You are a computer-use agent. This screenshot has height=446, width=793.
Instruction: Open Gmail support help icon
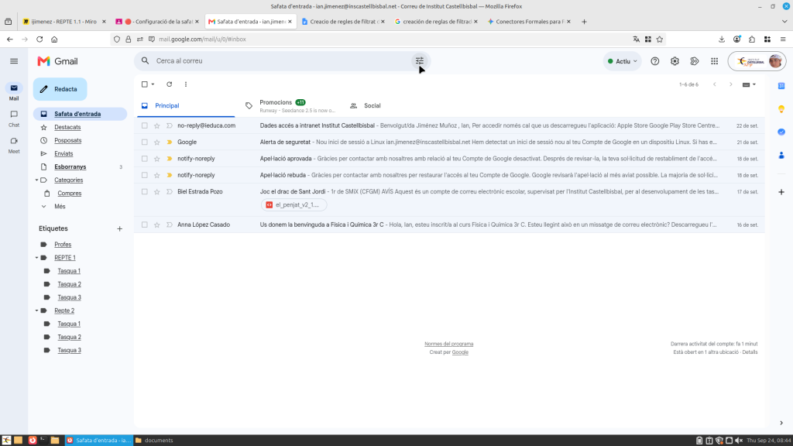655,61
